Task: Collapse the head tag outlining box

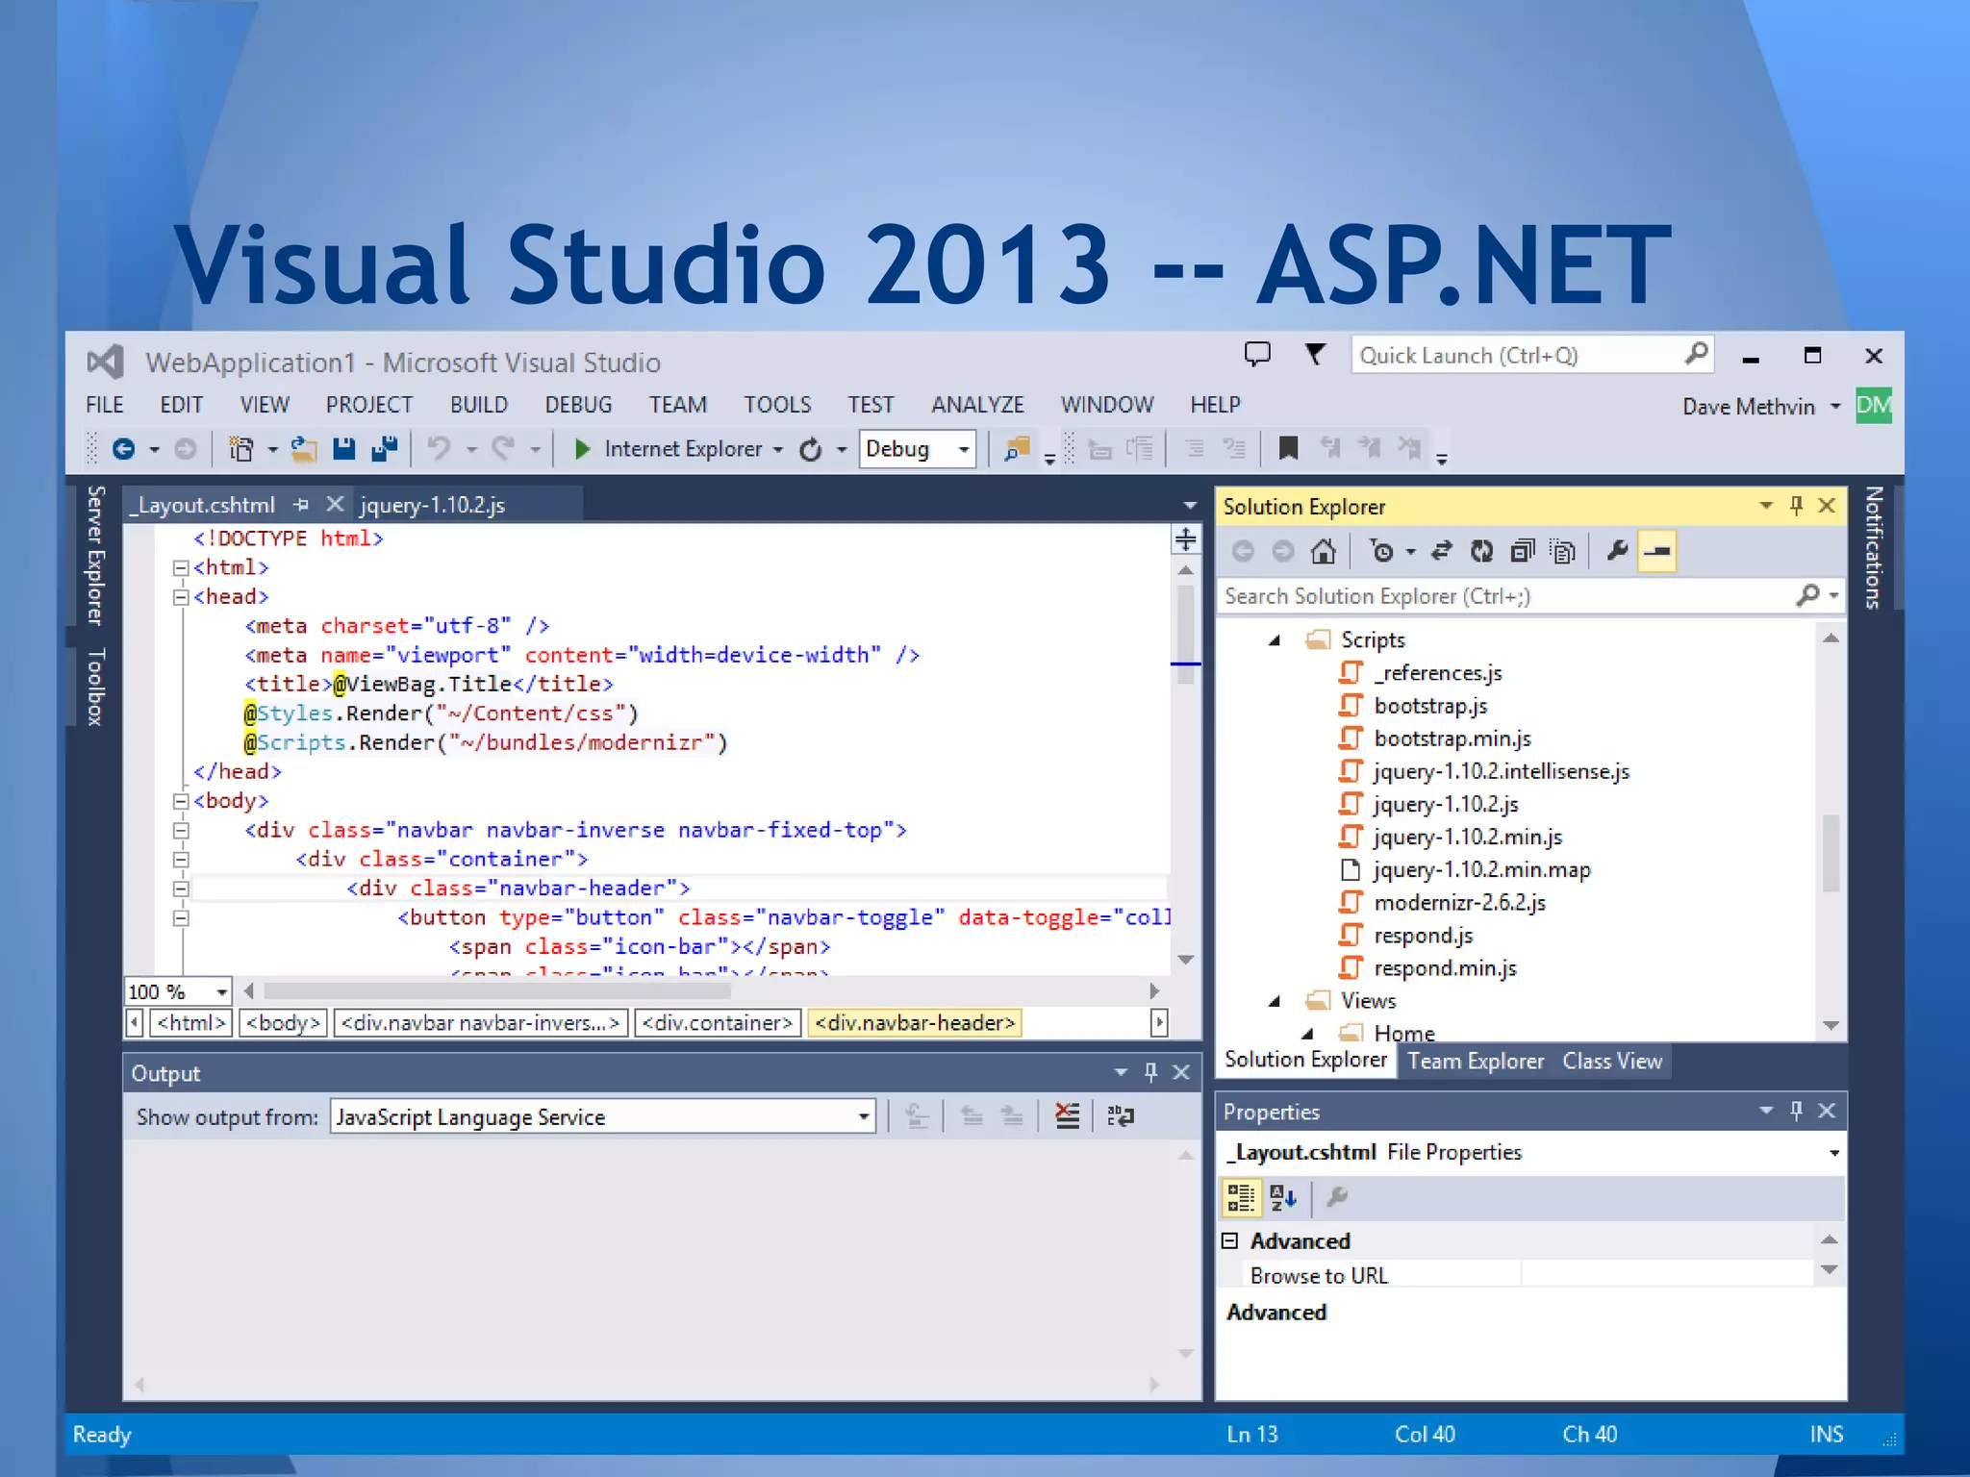Action: [180, 597]
